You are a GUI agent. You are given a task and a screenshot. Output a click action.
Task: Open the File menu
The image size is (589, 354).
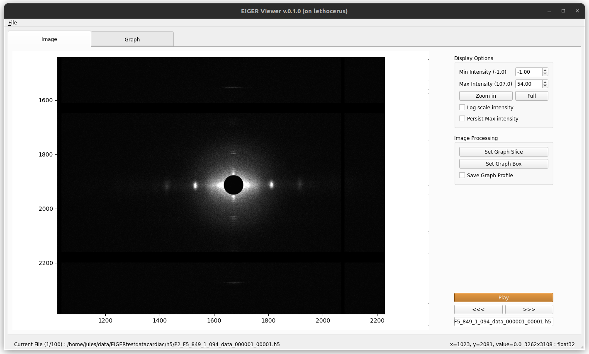coord(12,23)
